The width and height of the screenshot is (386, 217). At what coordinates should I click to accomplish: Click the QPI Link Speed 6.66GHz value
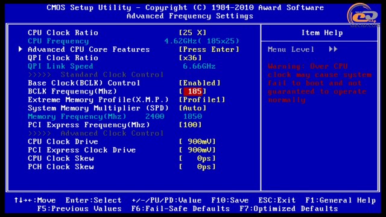[x=199, y=66]
